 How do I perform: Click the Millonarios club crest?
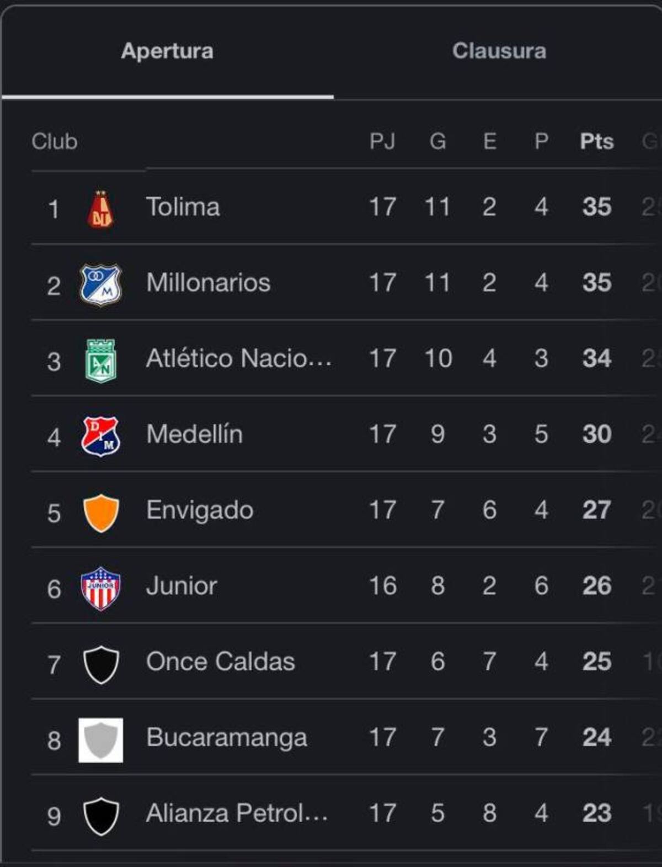click(100, 285)
